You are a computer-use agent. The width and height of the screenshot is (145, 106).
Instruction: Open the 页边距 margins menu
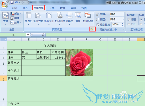pyautogui.click(x=28, y=18)
